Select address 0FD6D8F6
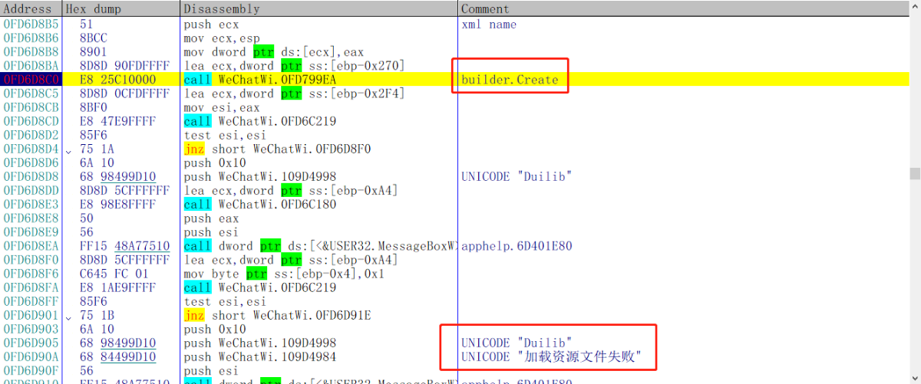Screen dimensions: 921x384 pyautogui.click(x=31, y=274)
